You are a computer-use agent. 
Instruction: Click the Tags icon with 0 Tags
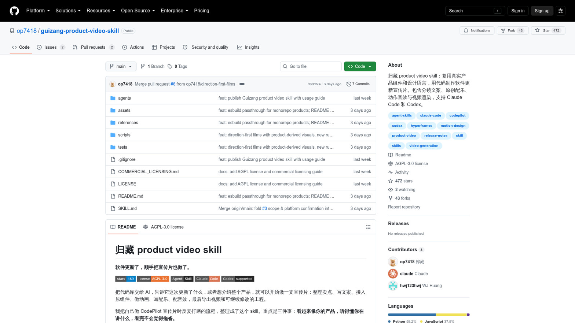click(170, 66)
